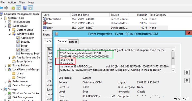This screenshot has width=192, height=101.
Task: Show previous event with up arrow button
Action: [x=187, y=72]
